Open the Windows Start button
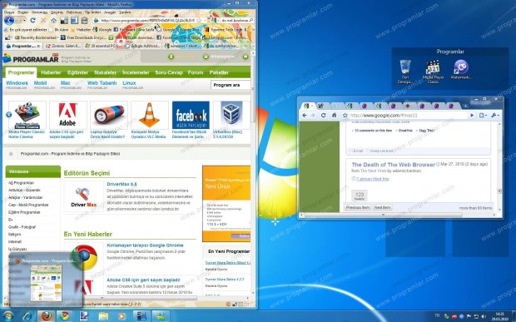516x322 pixels. pos(7,316)
